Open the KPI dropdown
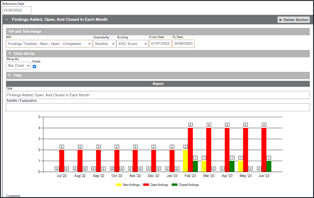This screenshot has width=314, height=198. 49,44
